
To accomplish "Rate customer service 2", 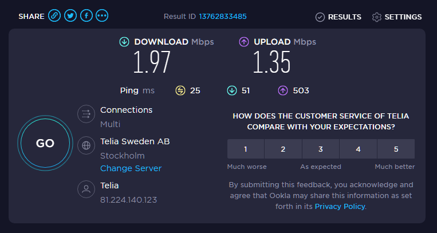I will [283, 149].
